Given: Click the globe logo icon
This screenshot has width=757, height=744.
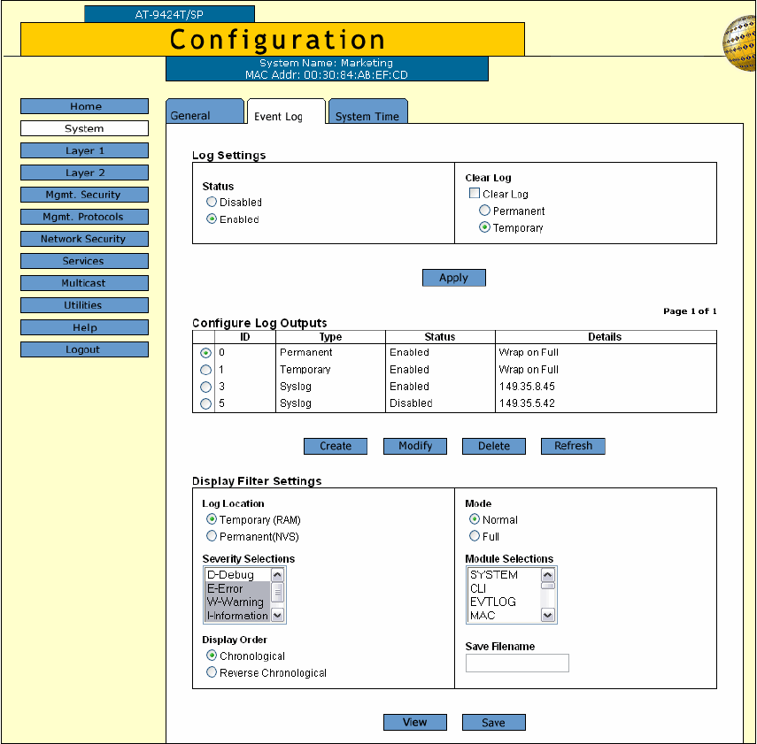Looking at the screenshot, I should (x=740, y=44).
